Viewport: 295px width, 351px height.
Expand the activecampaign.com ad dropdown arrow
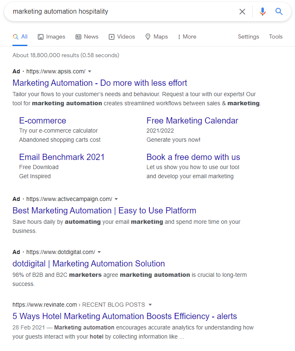(116, 199)
